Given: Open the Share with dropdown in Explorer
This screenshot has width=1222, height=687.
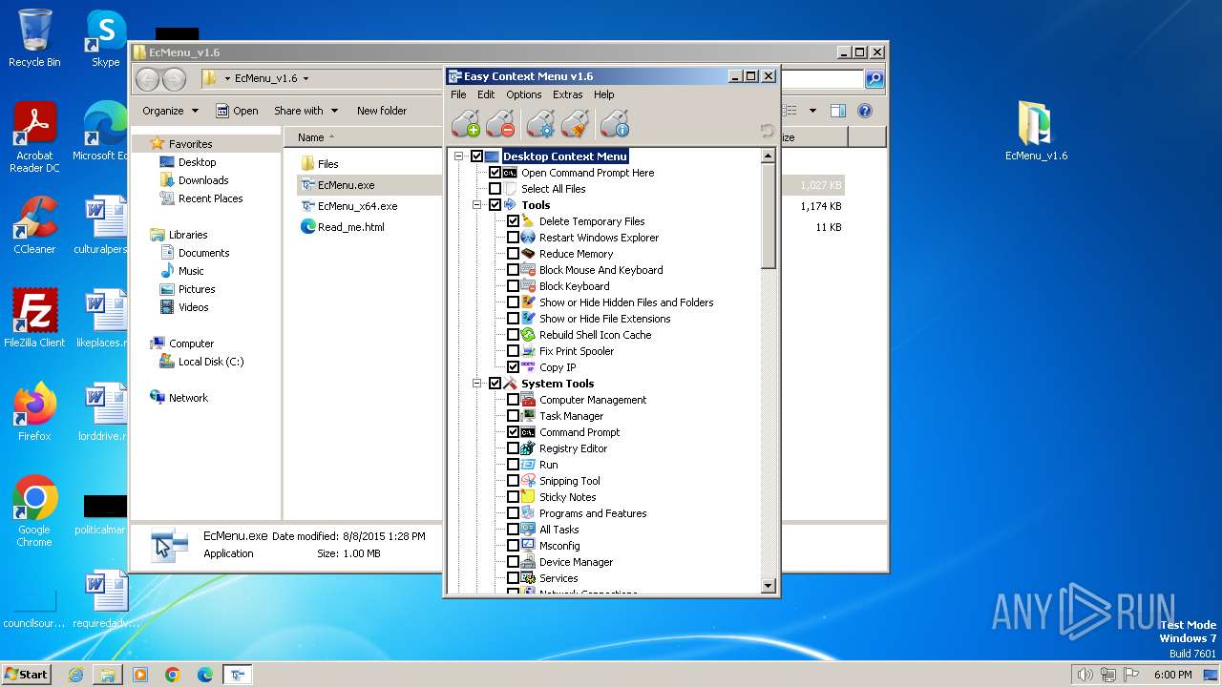Looking at the screenshot, I should pos(305,111).
